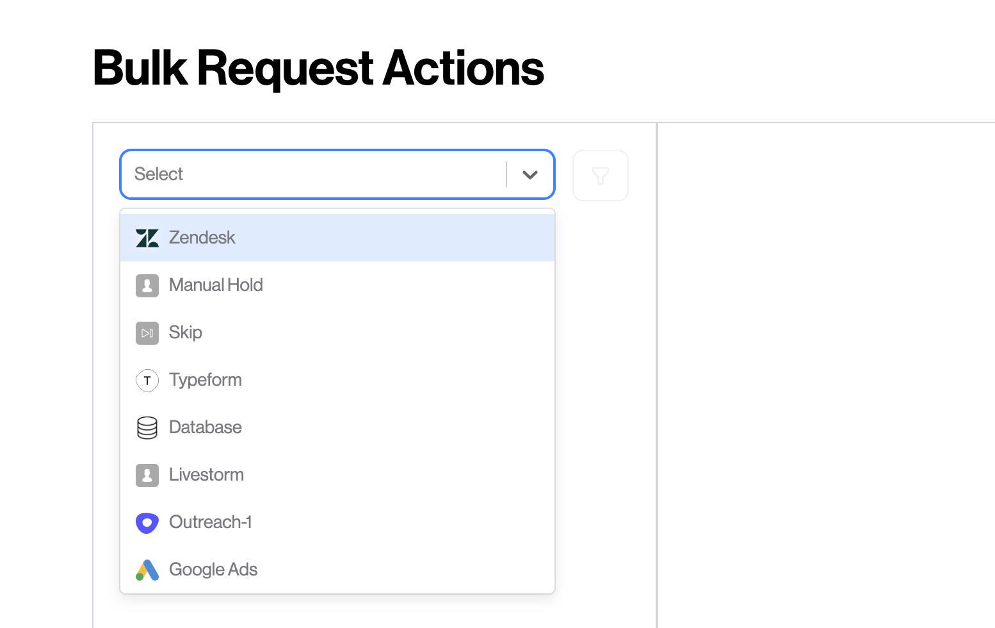Choose the Outreach-1 integration option

(337, 522)
